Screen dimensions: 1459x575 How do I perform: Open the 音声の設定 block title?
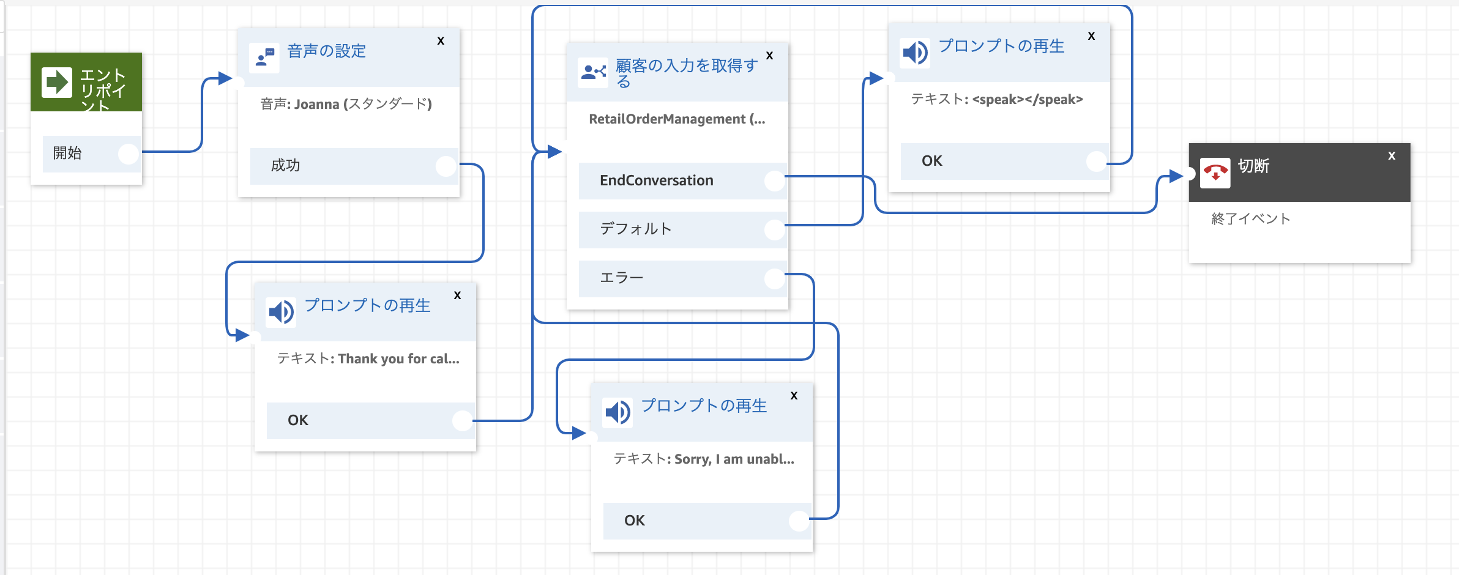coord(327,51)
